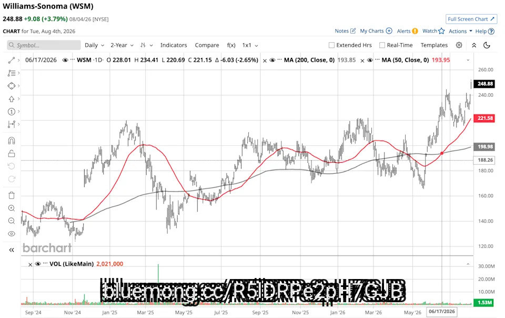Expand the measure tool options arrow
The width and height of the screenshot is (505, 318).
click(19, 124)
